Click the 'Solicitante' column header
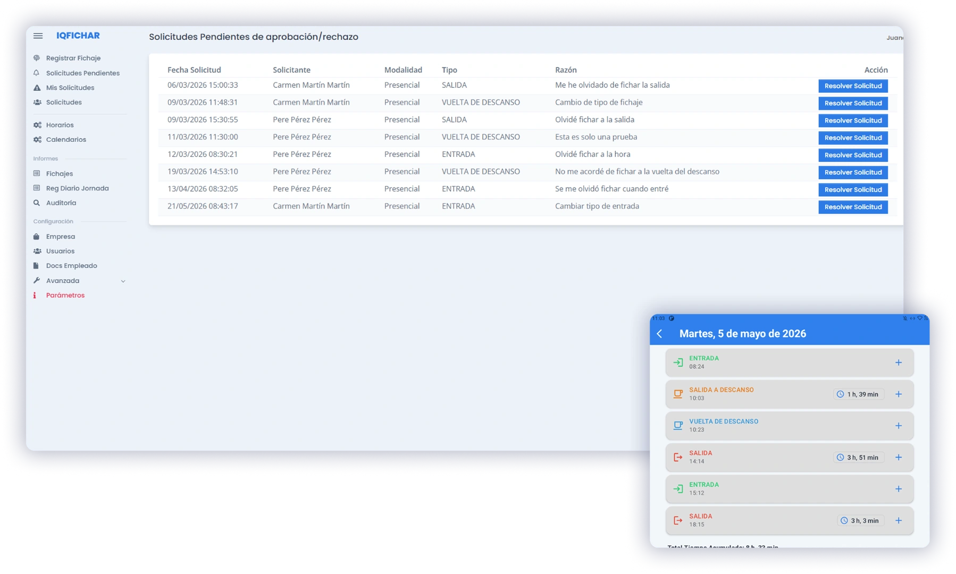956x574 pixels. tap(291, 70)
